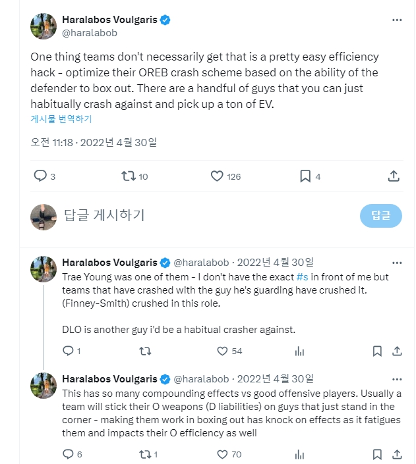Viewport: 416px width, 464px height.
Task: Click the reply icon on main tweet
Action: (x=40, y=176)
